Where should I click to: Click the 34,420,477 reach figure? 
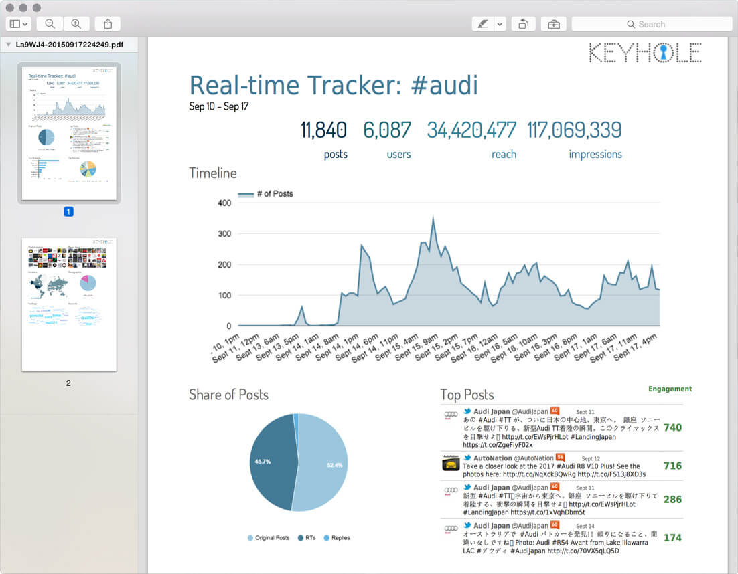[471, 130]
